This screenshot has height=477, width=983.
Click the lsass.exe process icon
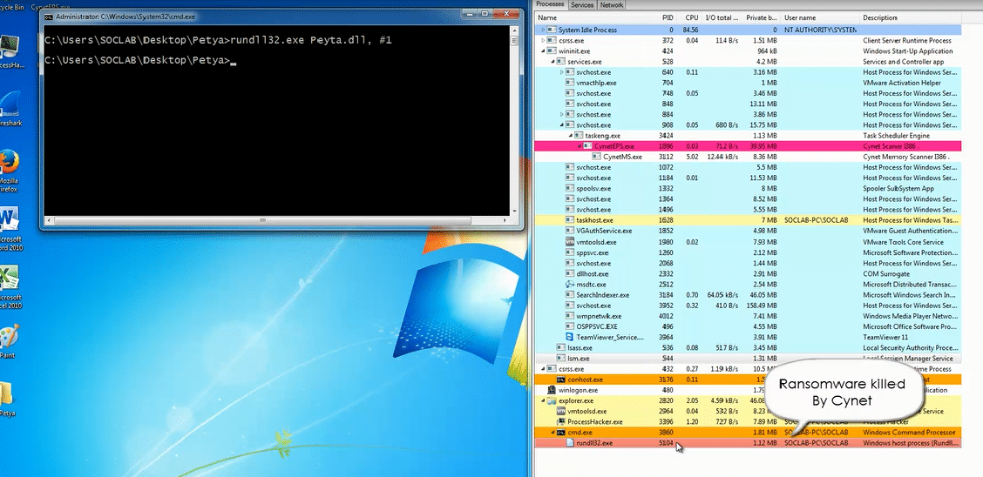click(561, 347)
